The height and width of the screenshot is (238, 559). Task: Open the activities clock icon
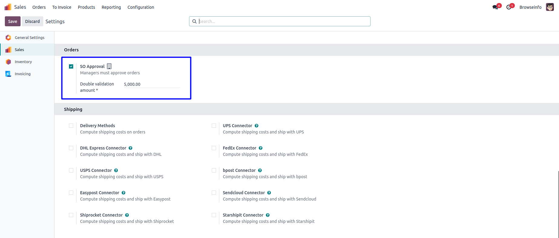click(x=509, y=7)
